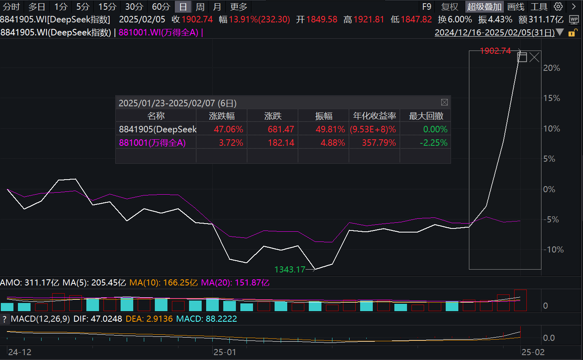Expand the toolbar with the right chevron
This screenshot has width=583, height=360.
click(x=574, y=6)
